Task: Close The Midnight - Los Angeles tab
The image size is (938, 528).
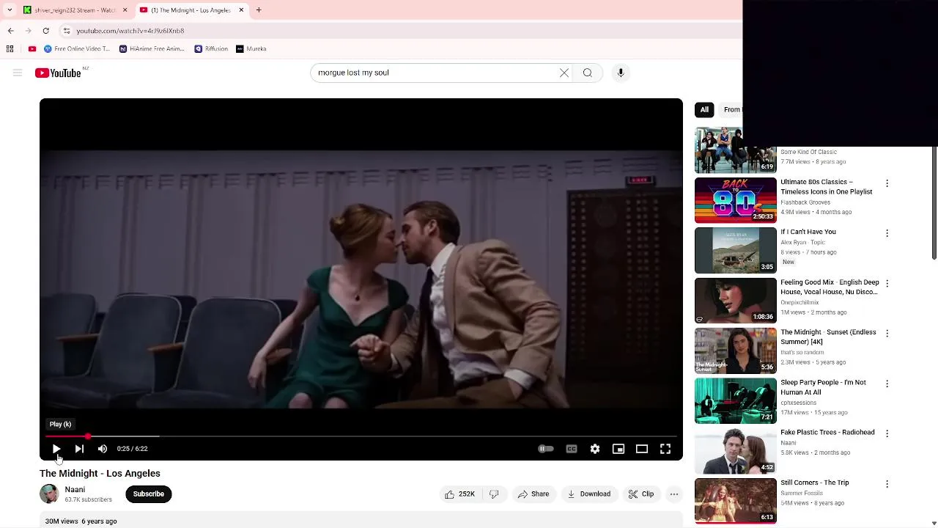Action: pos(241,10)
